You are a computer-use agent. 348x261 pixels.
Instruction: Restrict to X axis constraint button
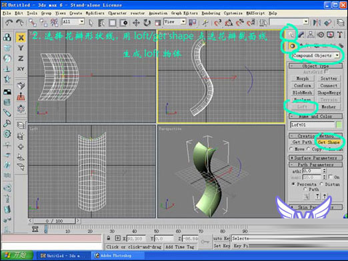(21, 37)
